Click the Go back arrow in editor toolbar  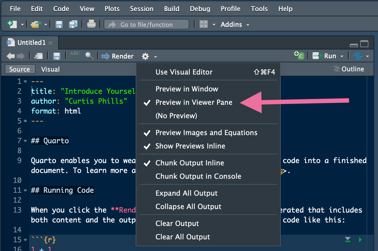coord(11,56)
